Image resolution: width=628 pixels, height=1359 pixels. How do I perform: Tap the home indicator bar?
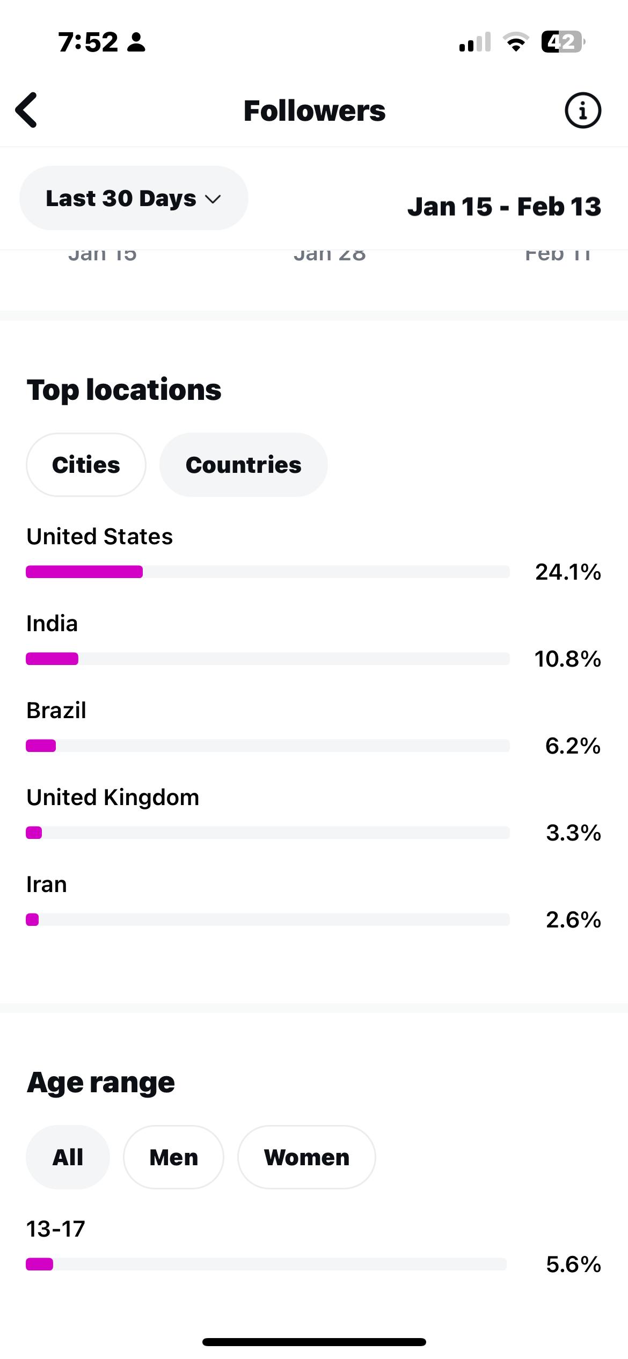point(314,1342)
